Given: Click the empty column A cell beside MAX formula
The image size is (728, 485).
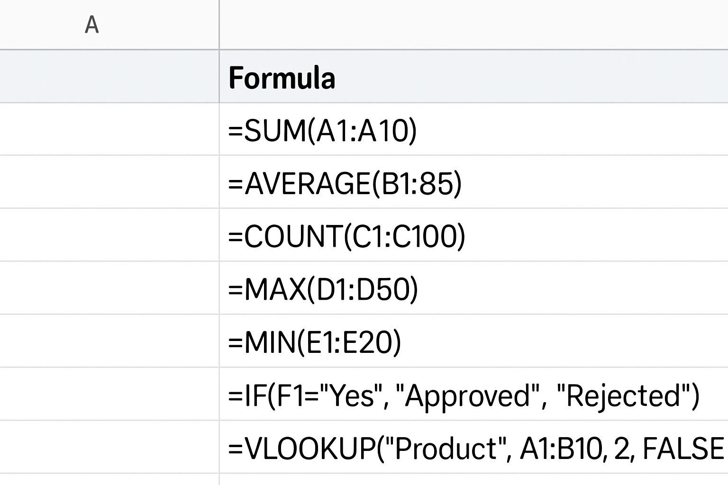Looking at the screenshot, I should 109,288.
